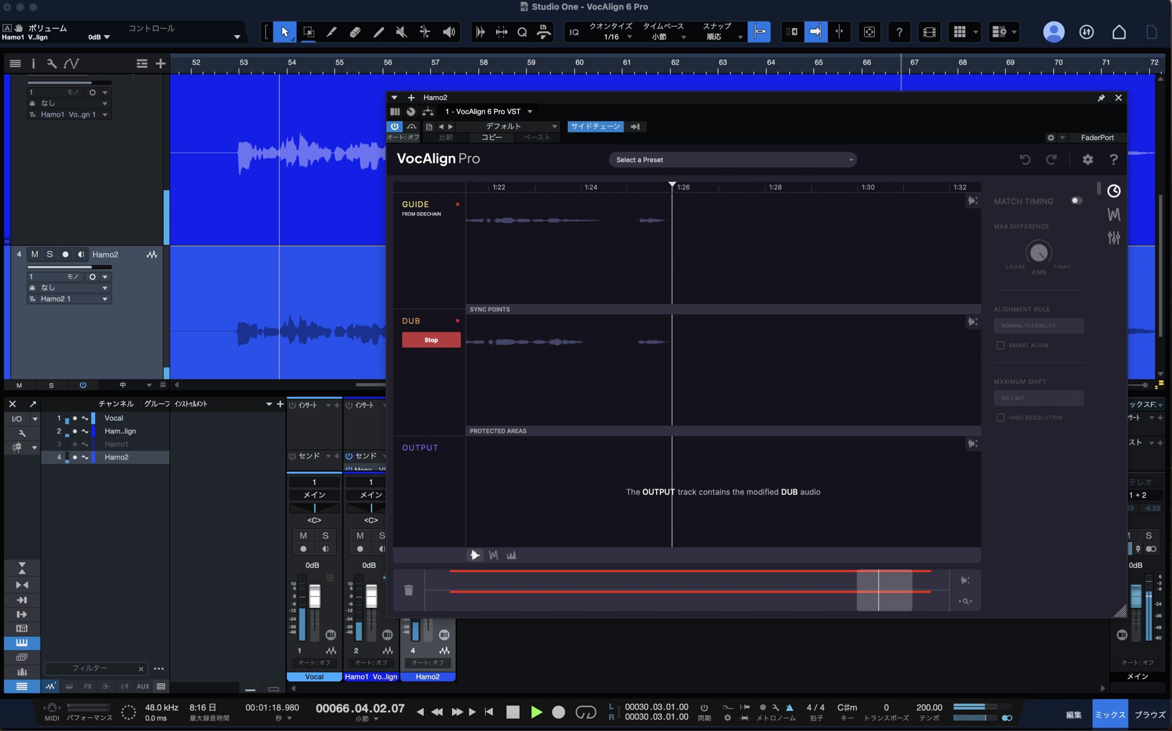This screenshot has height=731, width=1172.
Task: Open track list wrench options
Action: 51,63
